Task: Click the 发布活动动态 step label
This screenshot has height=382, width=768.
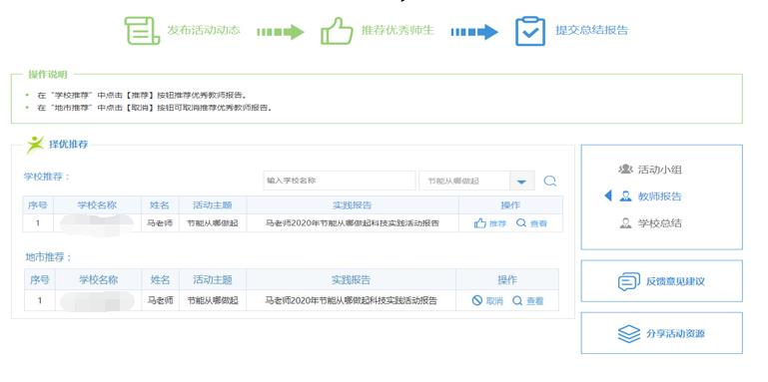Action: pyautogui.click(x=204, y=30)
